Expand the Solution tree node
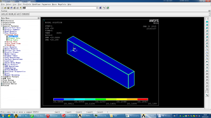 coord(2,24)
